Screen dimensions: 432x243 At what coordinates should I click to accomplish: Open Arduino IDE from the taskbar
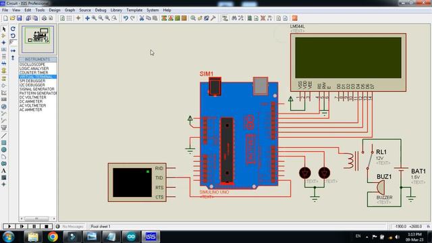coord(131,237)
